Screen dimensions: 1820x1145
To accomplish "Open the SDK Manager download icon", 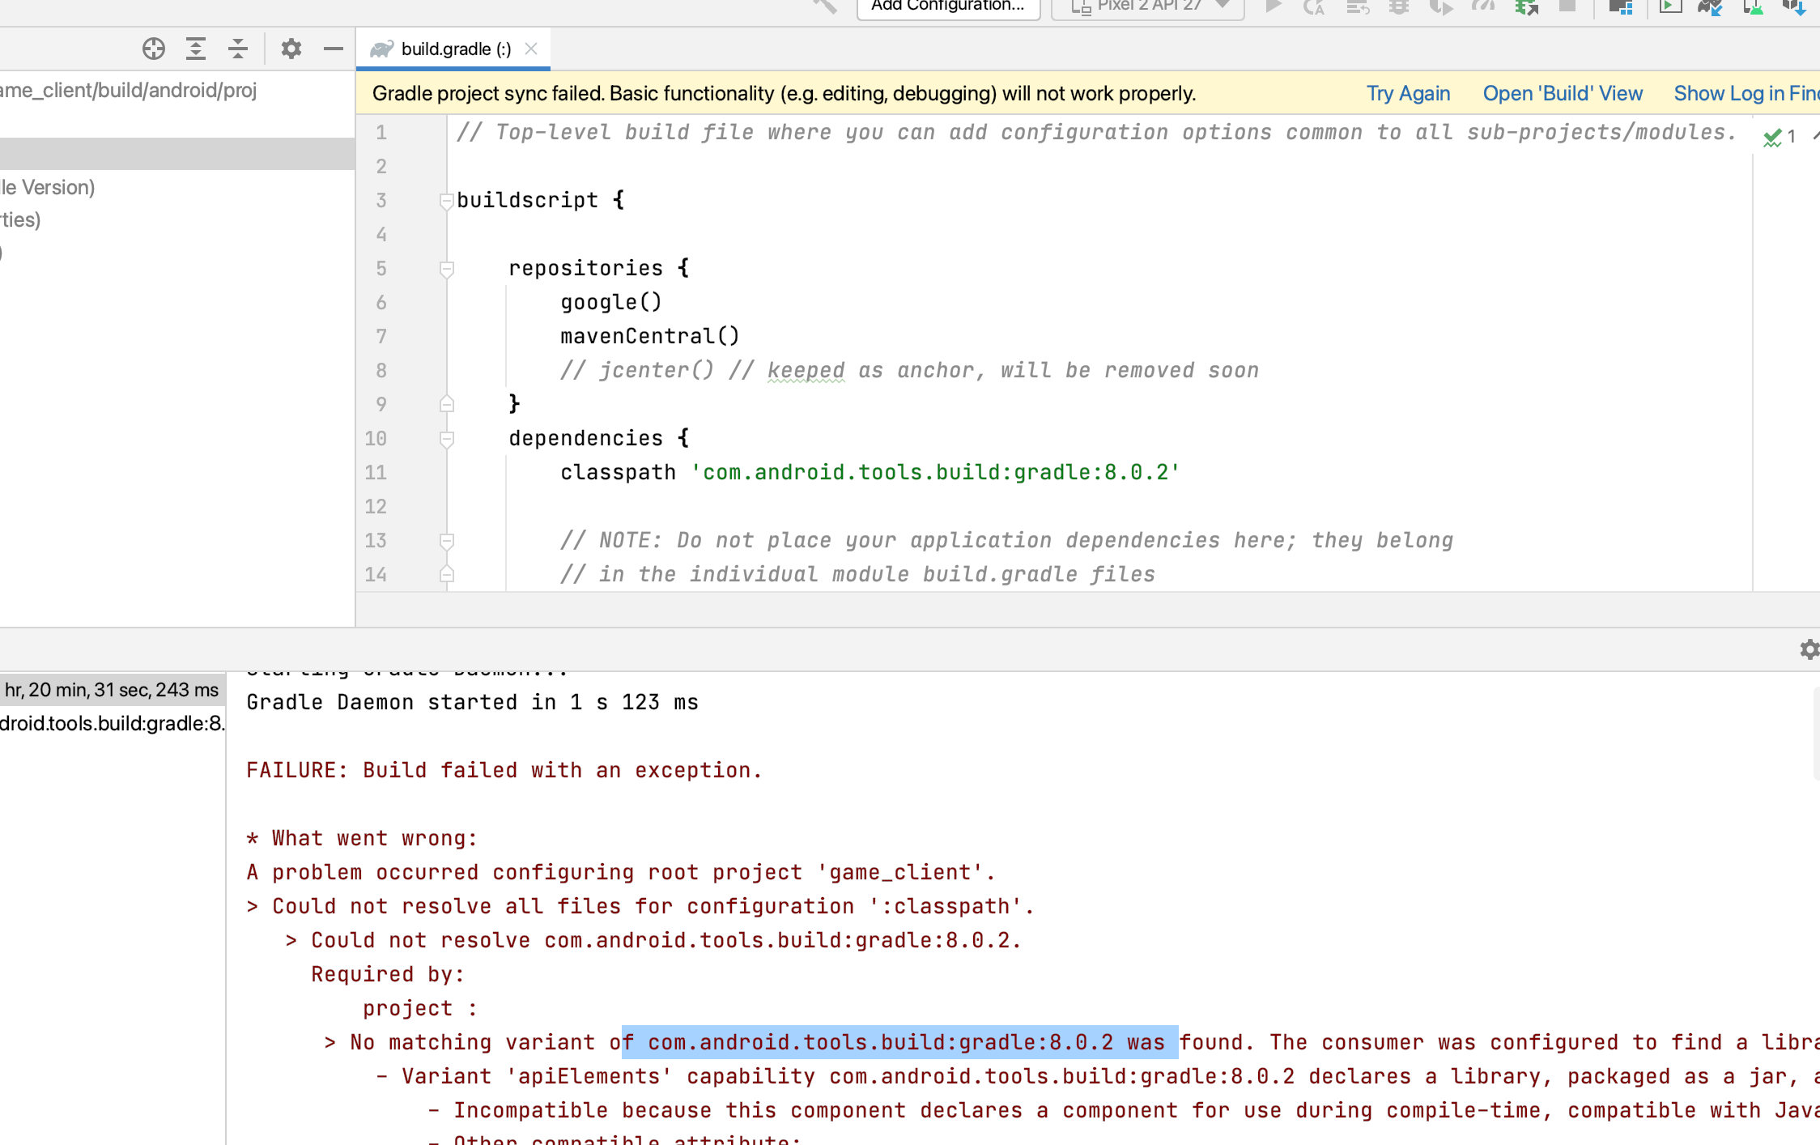I will [1794, 7].
